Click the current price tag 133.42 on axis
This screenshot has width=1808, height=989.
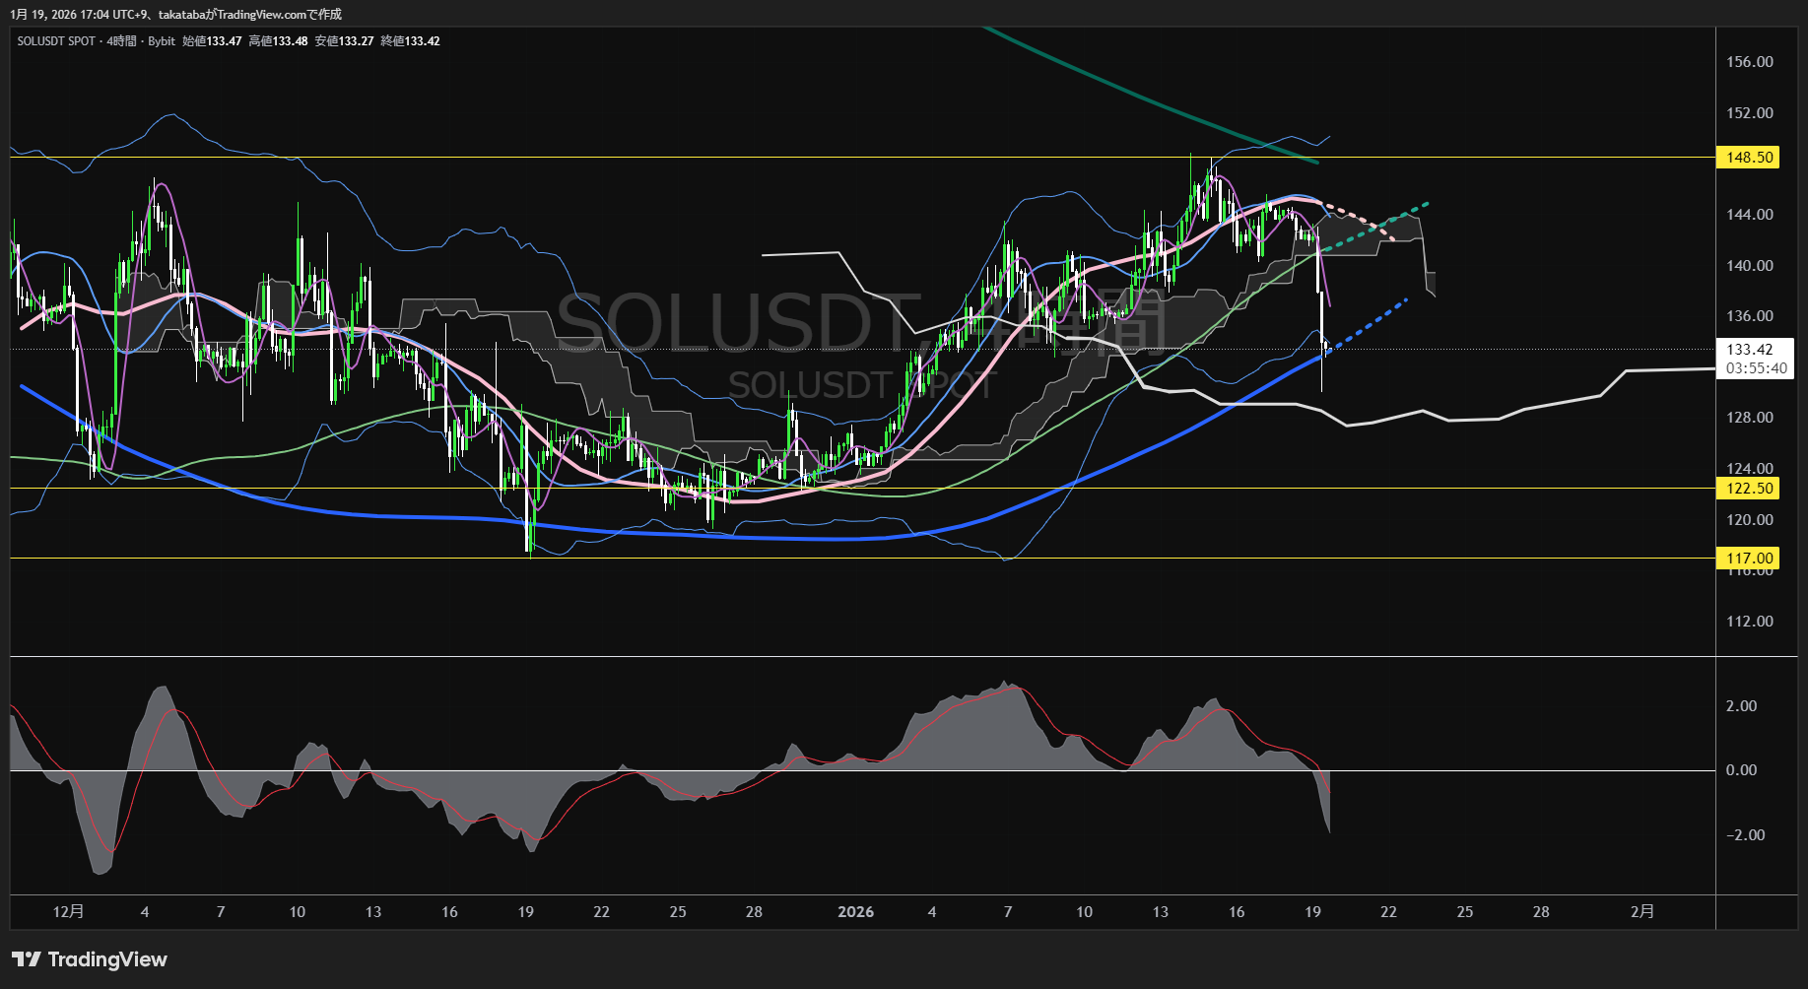(1749, 350)
